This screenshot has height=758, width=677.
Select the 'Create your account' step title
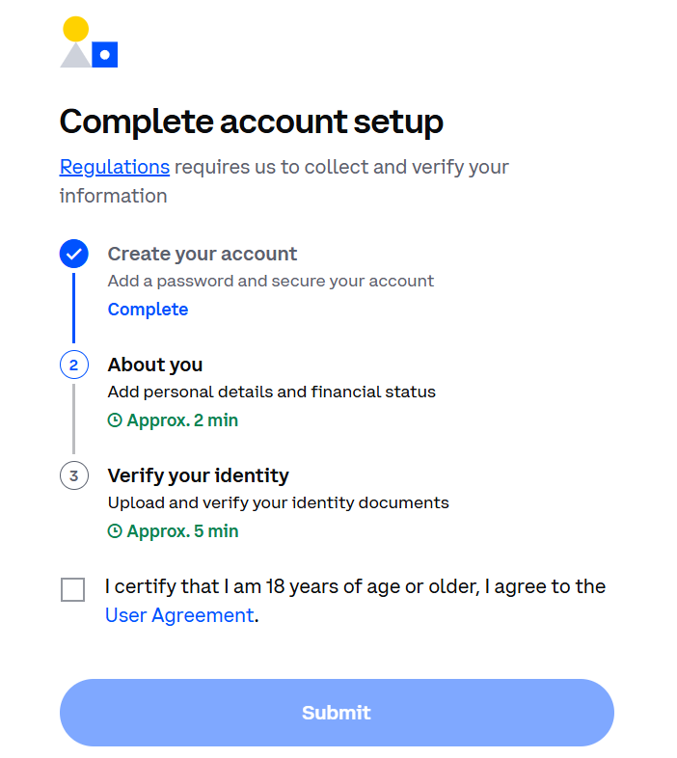[203, 254]
